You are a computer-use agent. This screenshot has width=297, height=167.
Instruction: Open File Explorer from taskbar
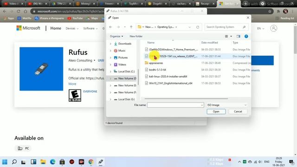pos(43,162)
